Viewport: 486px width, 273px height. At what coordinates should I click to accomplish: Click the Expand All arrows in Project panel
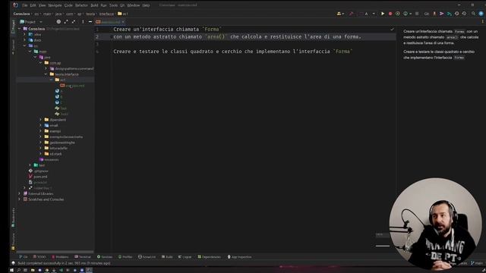66,22
